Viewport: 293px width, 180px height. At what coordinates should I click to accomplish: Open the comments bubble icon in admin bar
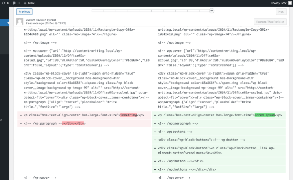(x=17, y=3)
